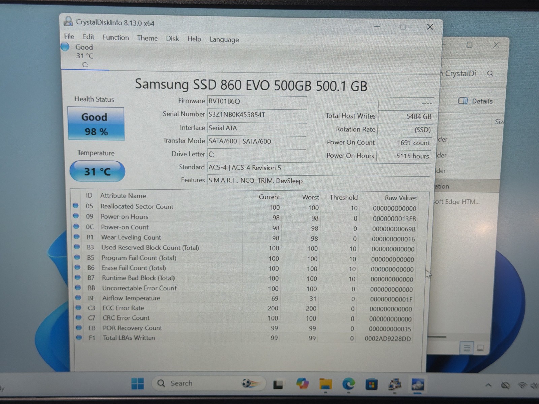Select the C: drive Good status icon
This screenshot has width=539, height=404.
point(65,47)
